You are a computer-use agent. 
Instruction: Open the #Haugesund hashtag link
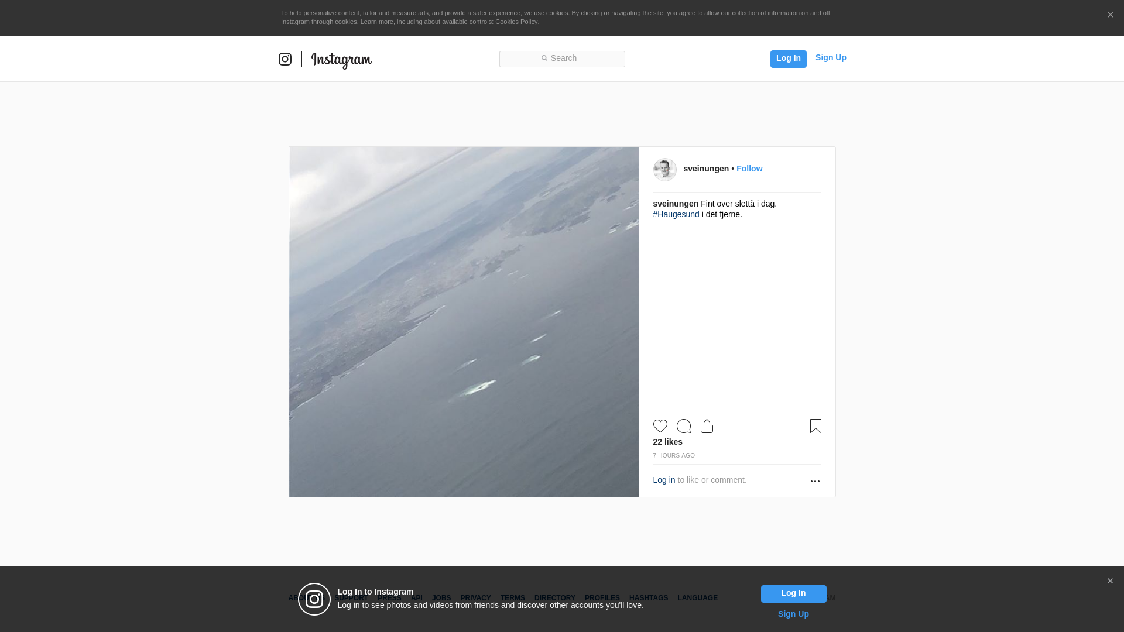point(676,214)
